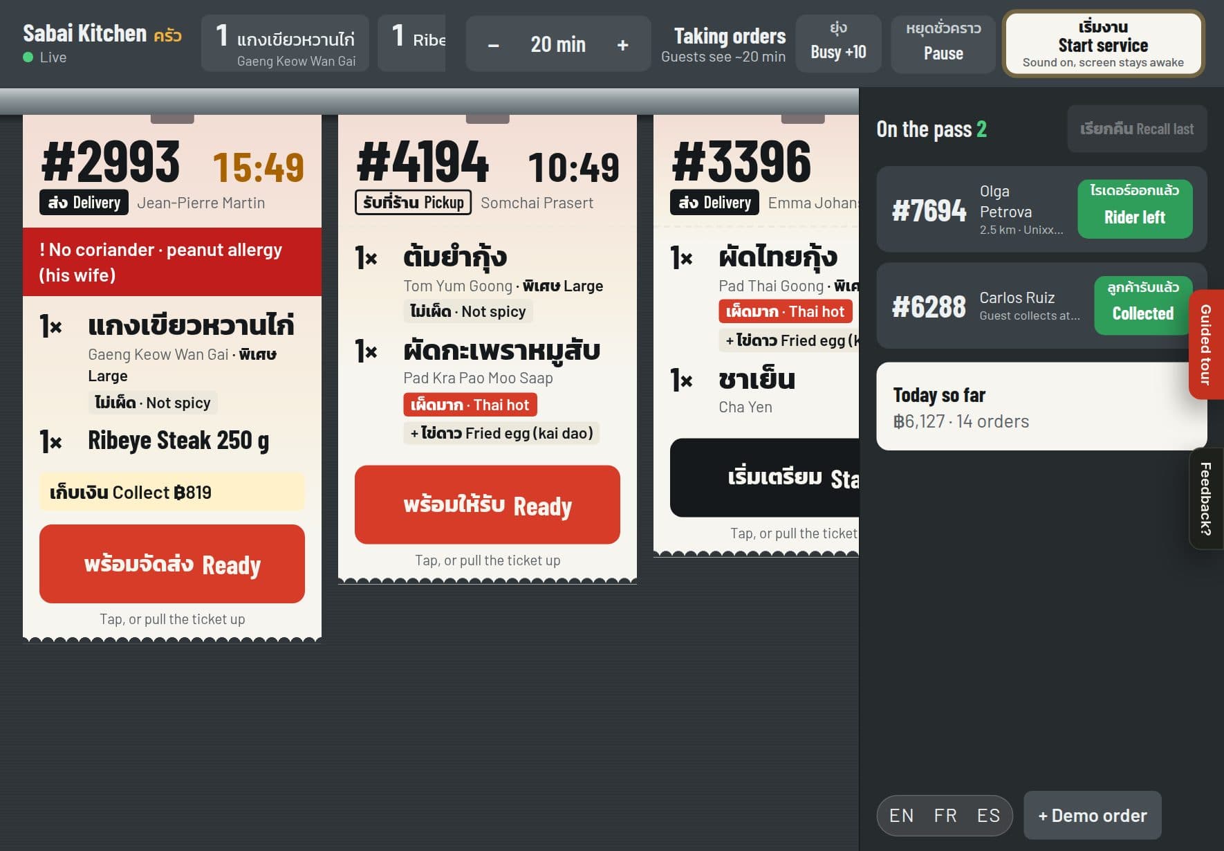Click the Gaeng Keow Wan Gai summary chip
Screen dimensions: 1224x851
[285, 44]
